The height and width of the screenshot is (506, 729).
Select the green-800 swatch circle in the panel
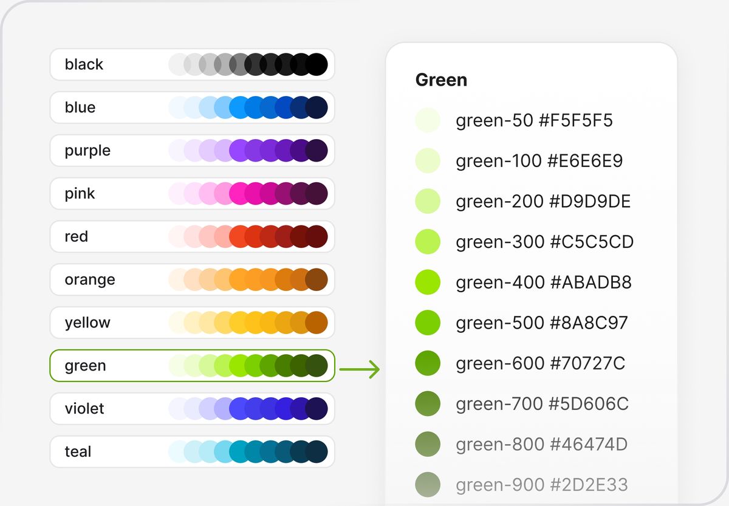point(428,444)
